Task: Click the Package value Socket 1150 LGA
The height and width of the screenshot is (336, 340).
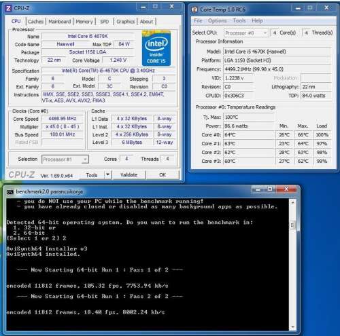Action: click(88, 52)
